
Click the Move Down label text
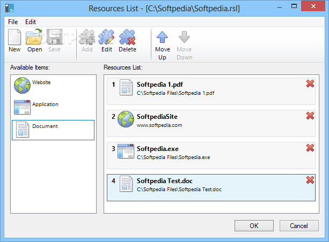click(x=185, y=53)
